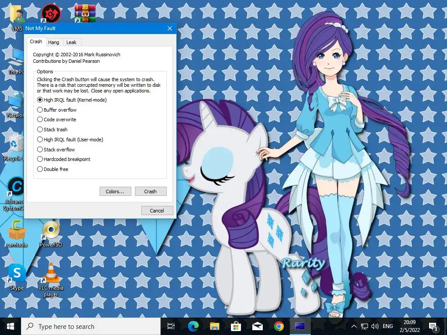Image resolution: width=447 pixels, height=335 pixels.
Task: Change the ENG input language
Action: tap(388, 326)
